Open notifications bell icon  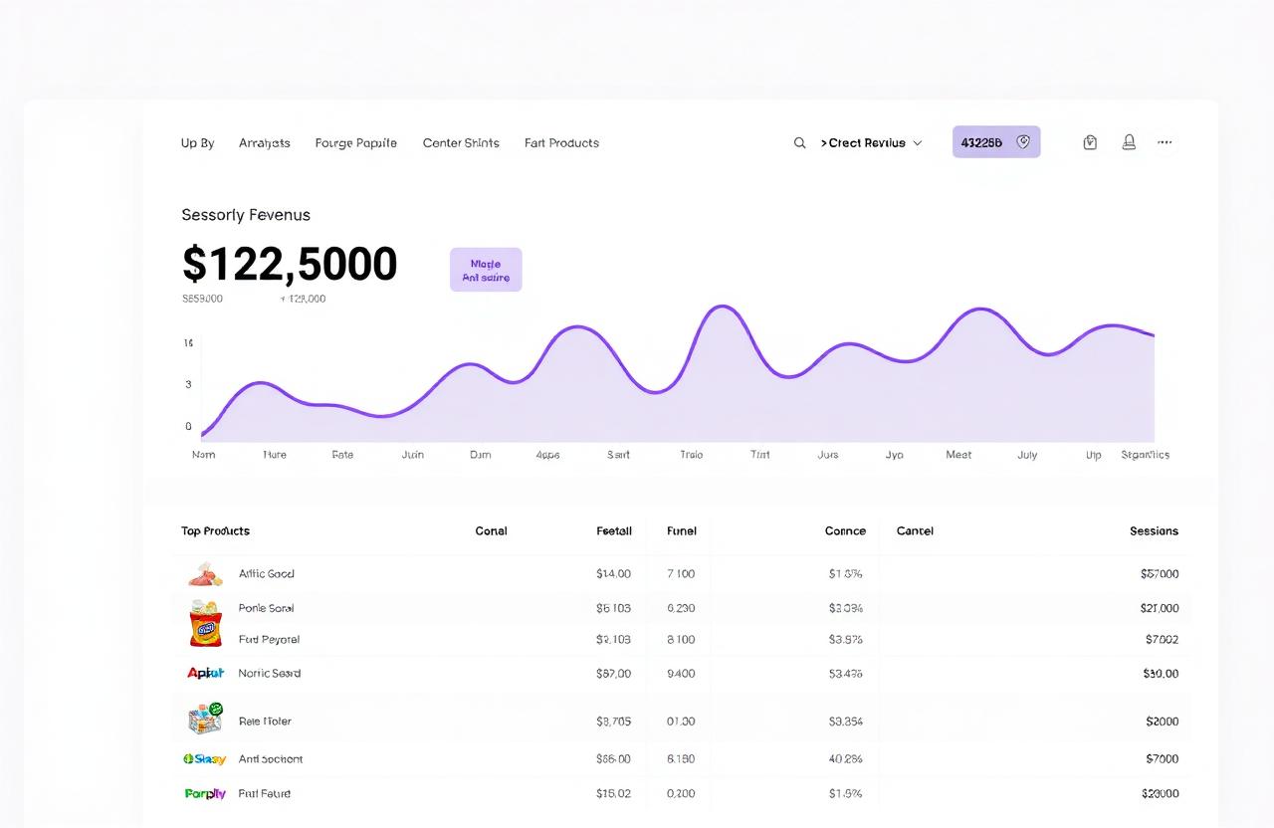point(1129,142)
